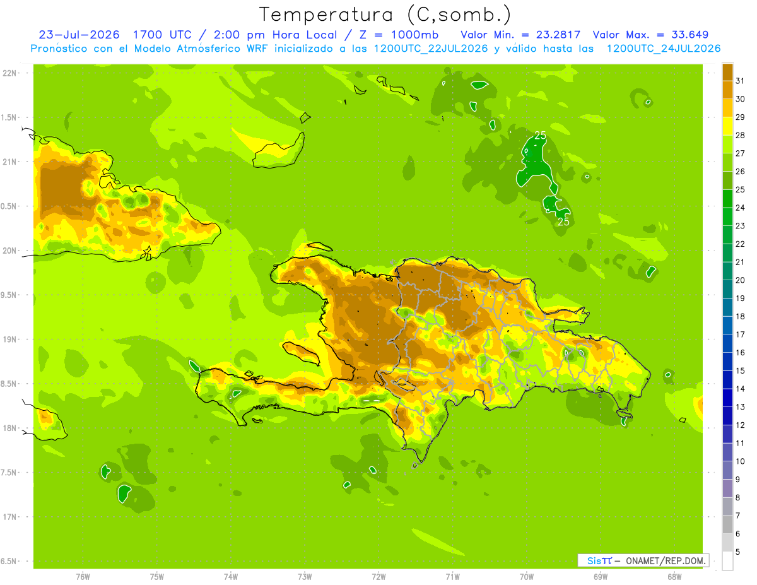Click the legend value '26'
This screenshot has width=757, height=585.
(x=741, y=172)
